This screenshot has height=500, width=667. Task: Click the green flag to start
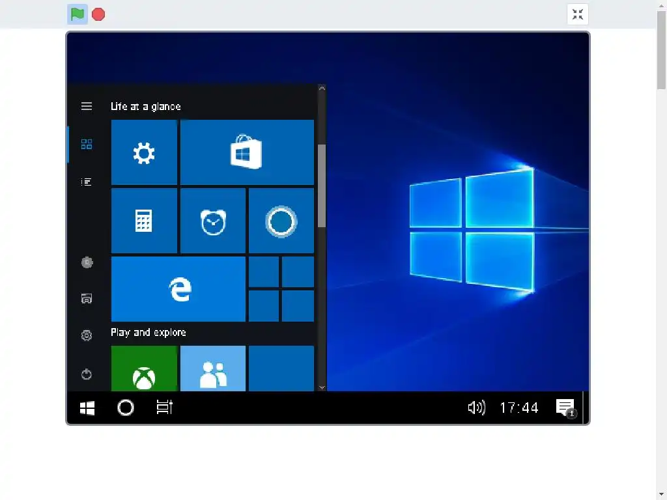pos(78,14)
